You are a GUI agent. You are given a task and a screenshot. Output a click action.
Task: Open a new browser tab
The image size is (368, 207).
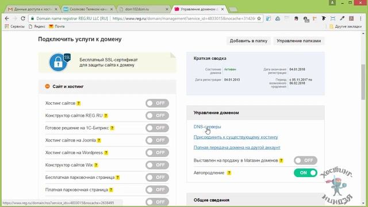pyautogui.click(x=233, y=9)
